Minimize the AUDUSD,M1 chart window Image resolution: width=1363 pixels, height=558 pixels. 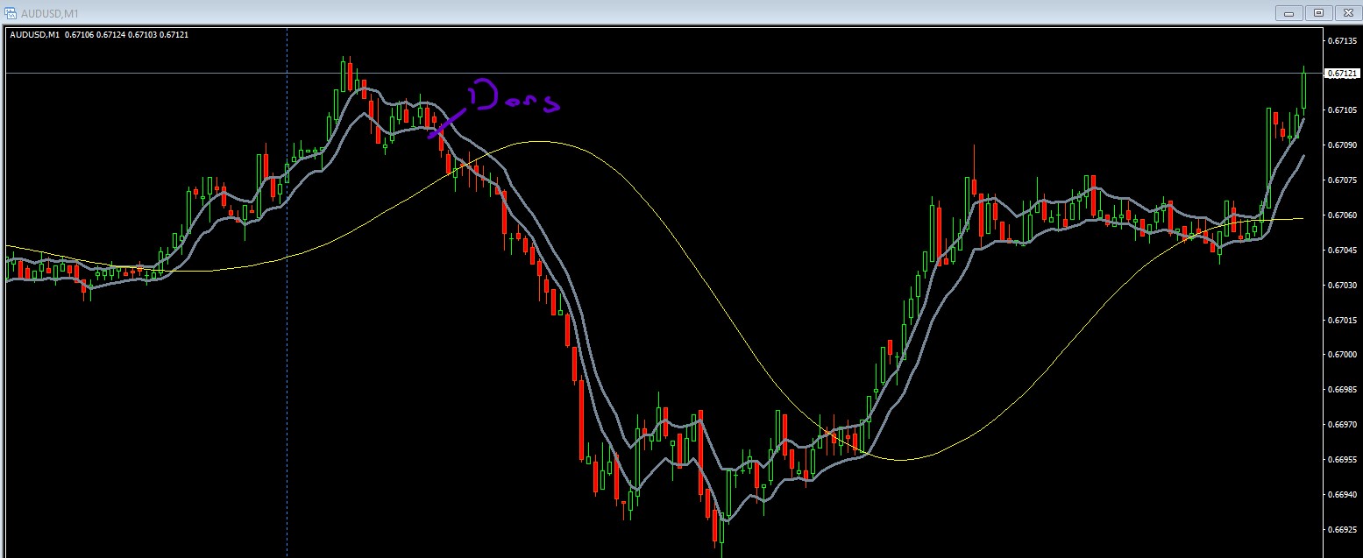pos(1289,12)
